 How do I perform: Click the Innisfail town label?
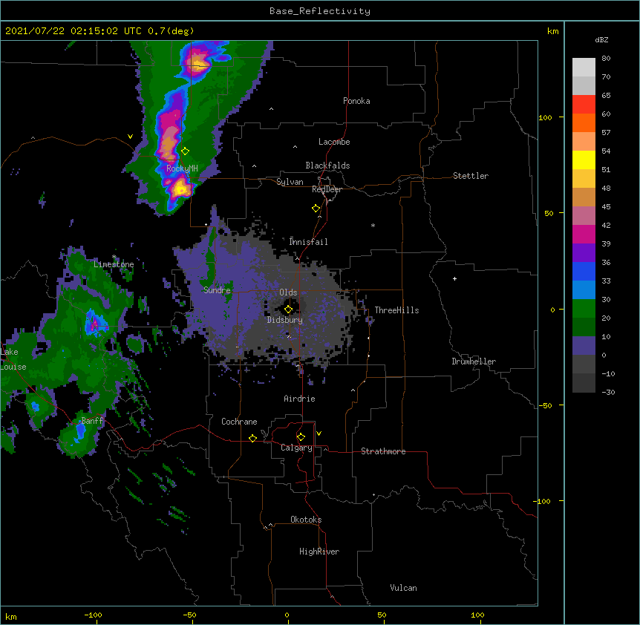(308, 242)
